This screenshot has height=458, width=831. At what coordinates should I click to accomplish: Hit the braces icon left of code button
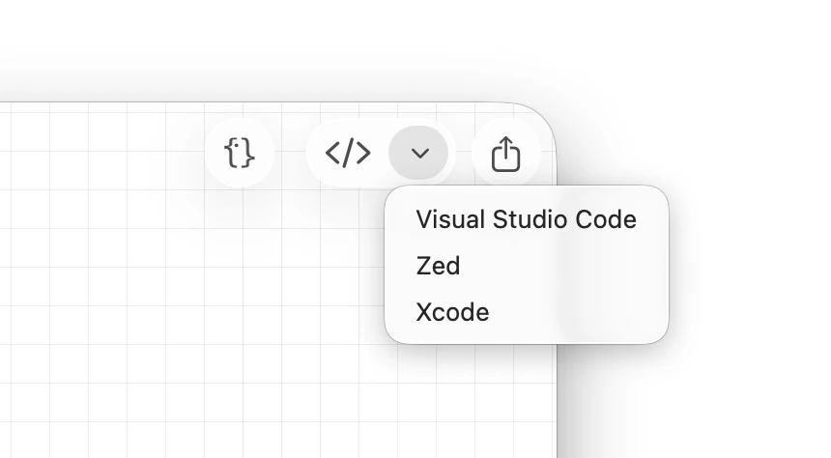[240, 153]
